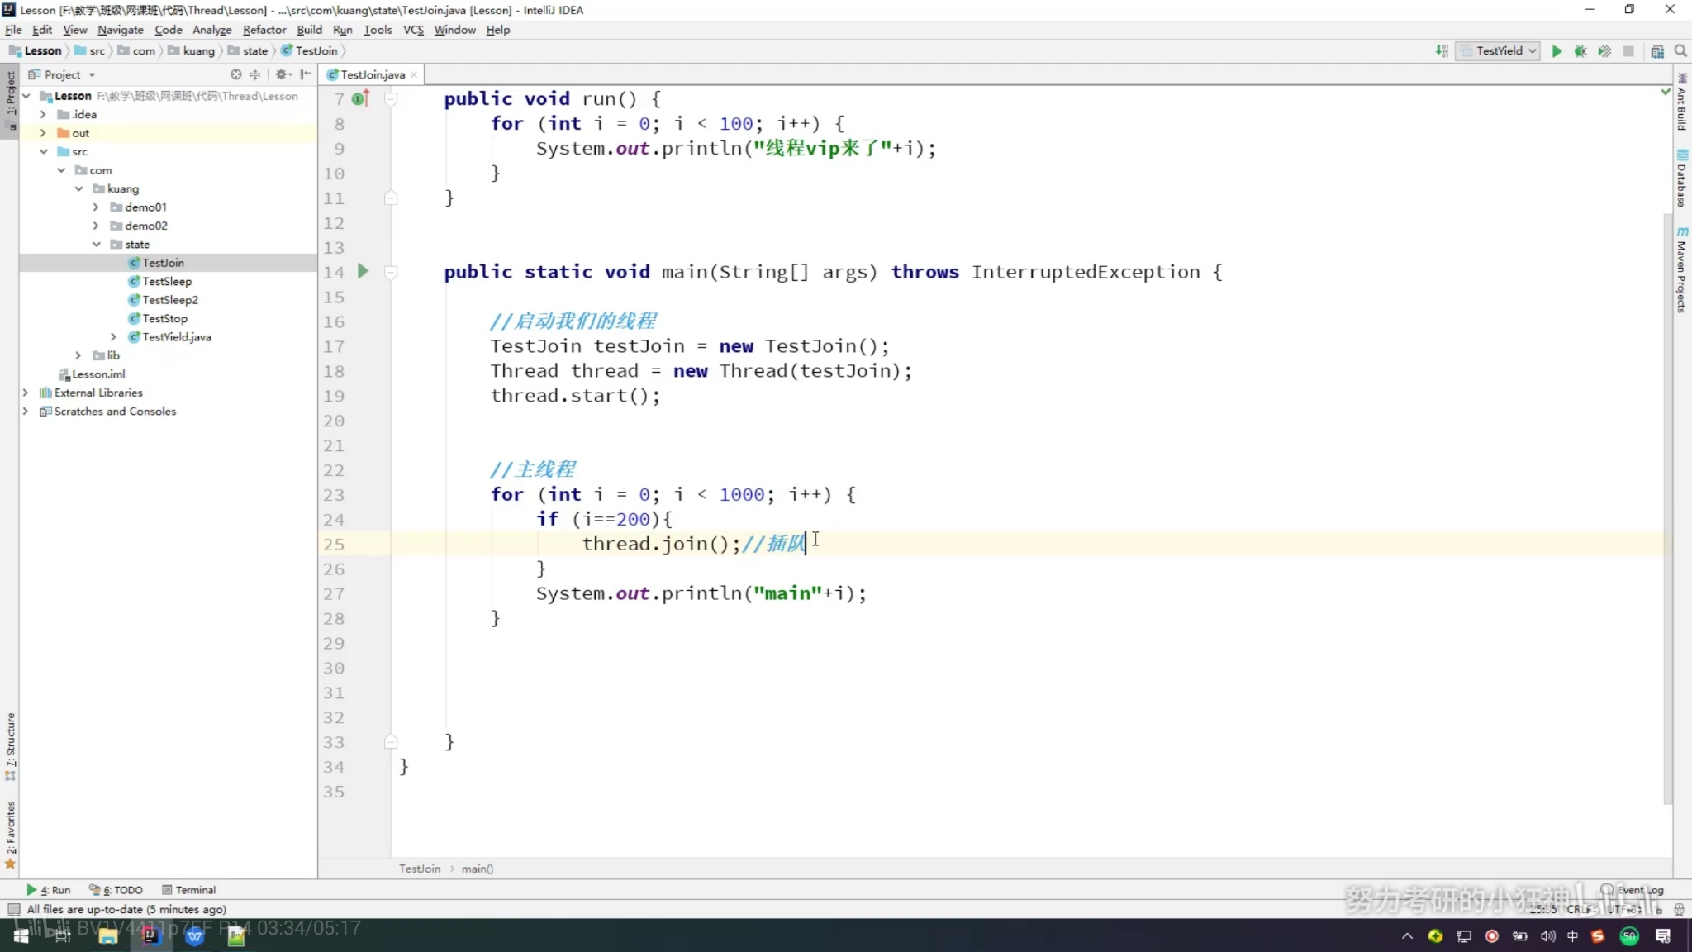The height and width of the screenshot is (952, 1692).
Task: Expand the demo02 package
Action: click(97, 226)
